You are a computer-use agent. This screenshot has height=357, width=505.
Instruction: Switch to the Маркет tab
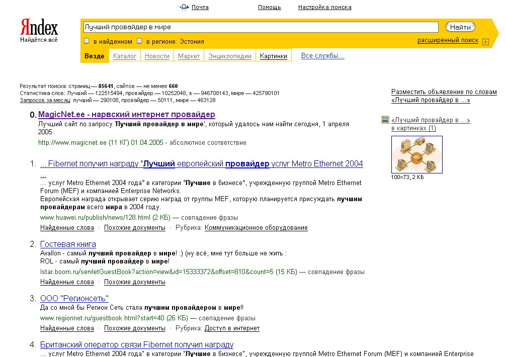click(x=189, y=56)
